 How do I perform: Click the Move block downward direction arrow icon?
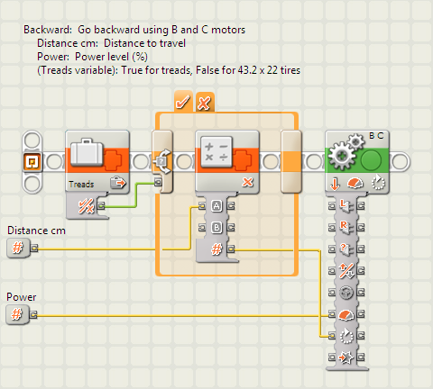(335, 184)
